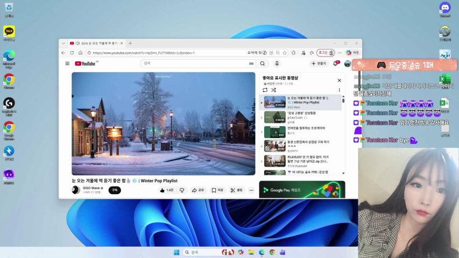Click the YouTube search magnifier button
The width and height of the screenshot is (459, 258).
point(263,63)
